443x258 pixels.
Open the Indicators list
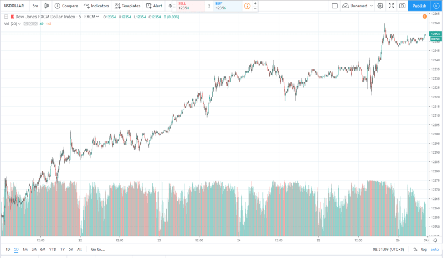(x=96, y=6)
